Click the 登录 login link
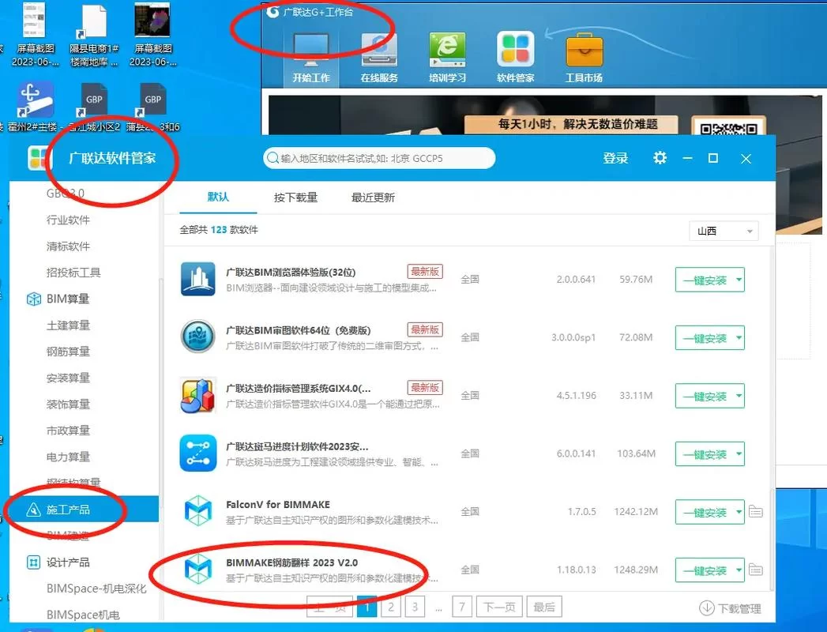827x632 pixels. [x=615, y=158]
